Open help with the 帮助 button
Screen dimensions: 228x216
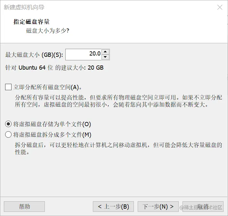pyautogui.click(x=24, y=206)
